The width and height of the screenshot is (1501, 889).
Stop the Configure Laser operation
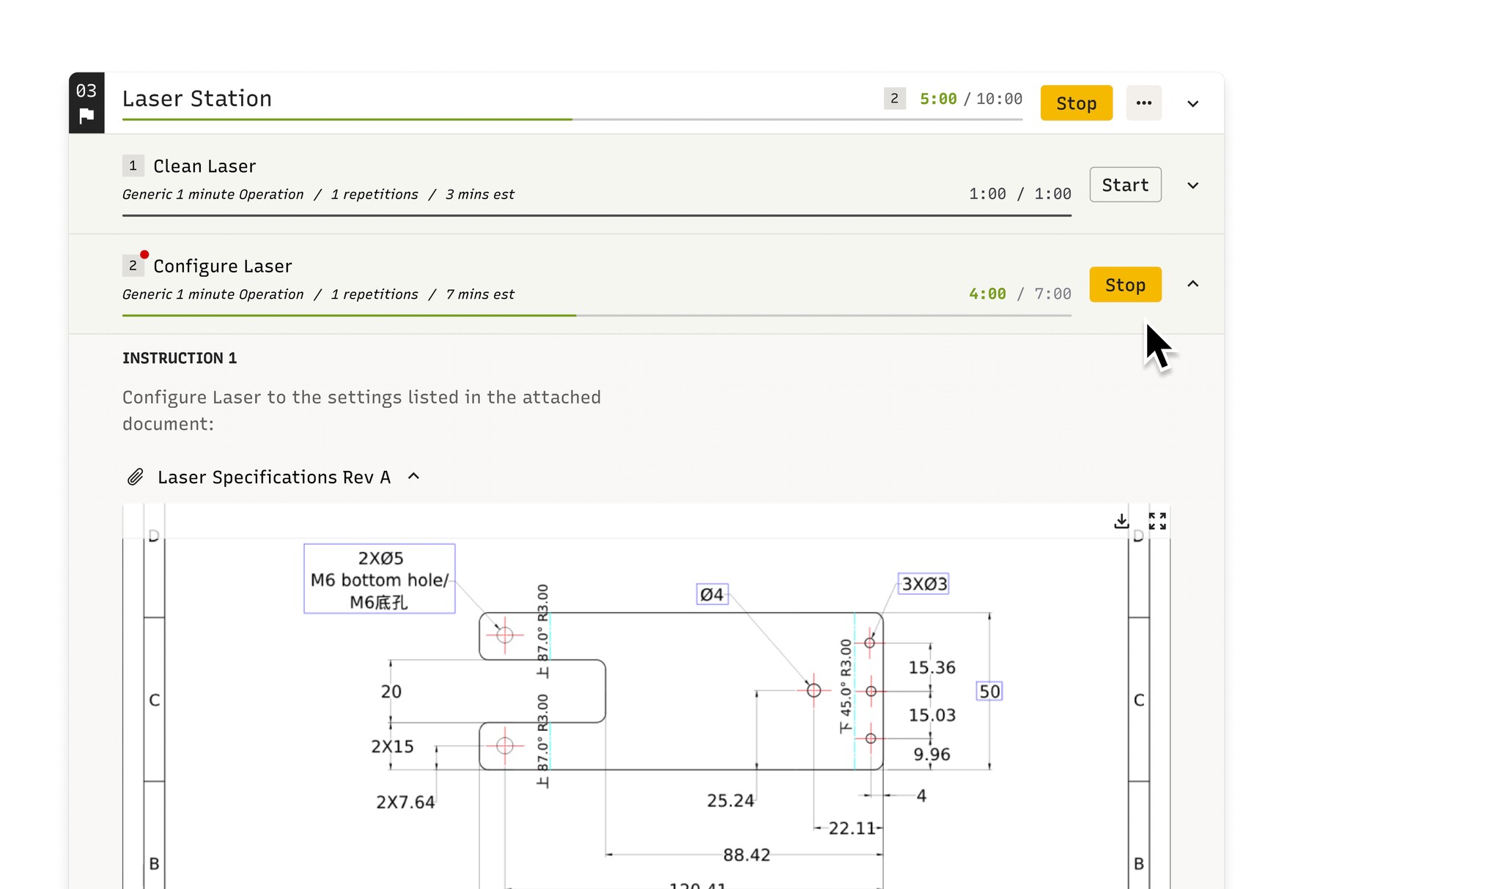tap(1125, 285)
